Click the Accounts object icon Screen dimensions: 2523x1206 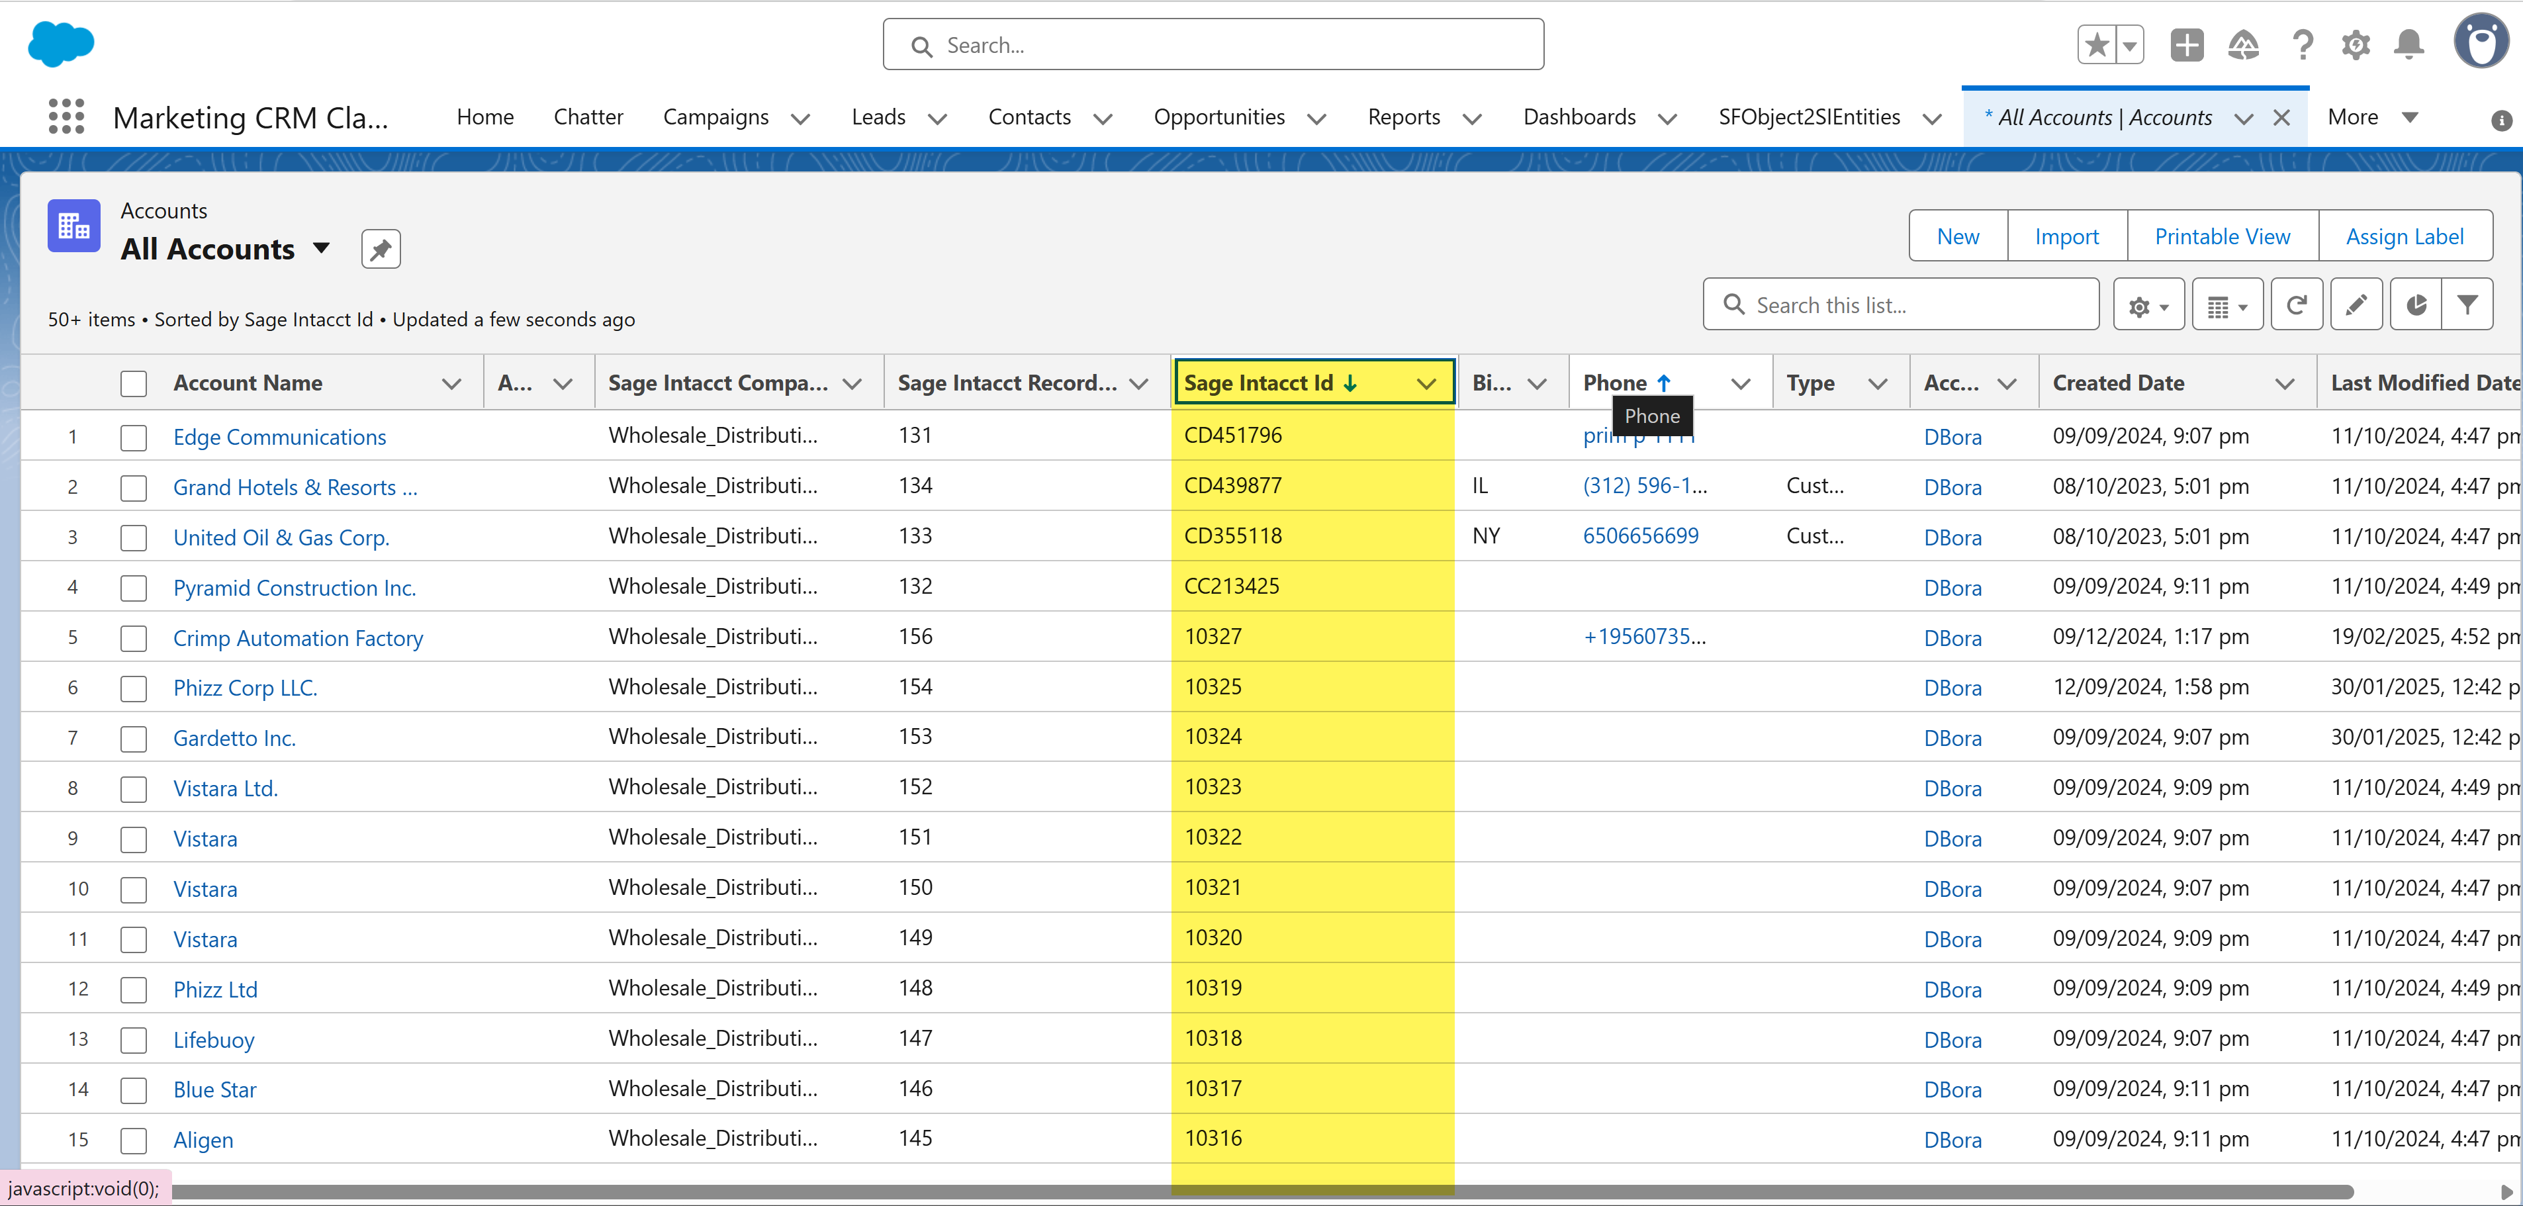tap(73, 226)
